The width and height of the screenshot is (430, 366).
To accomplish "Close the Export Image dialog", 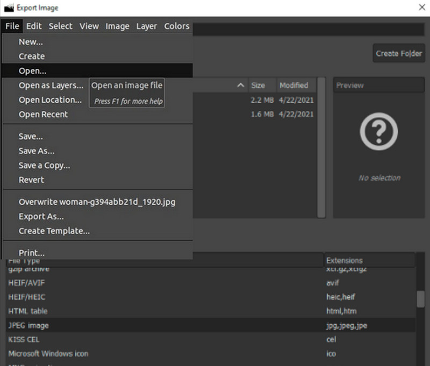I will (421, 8).
